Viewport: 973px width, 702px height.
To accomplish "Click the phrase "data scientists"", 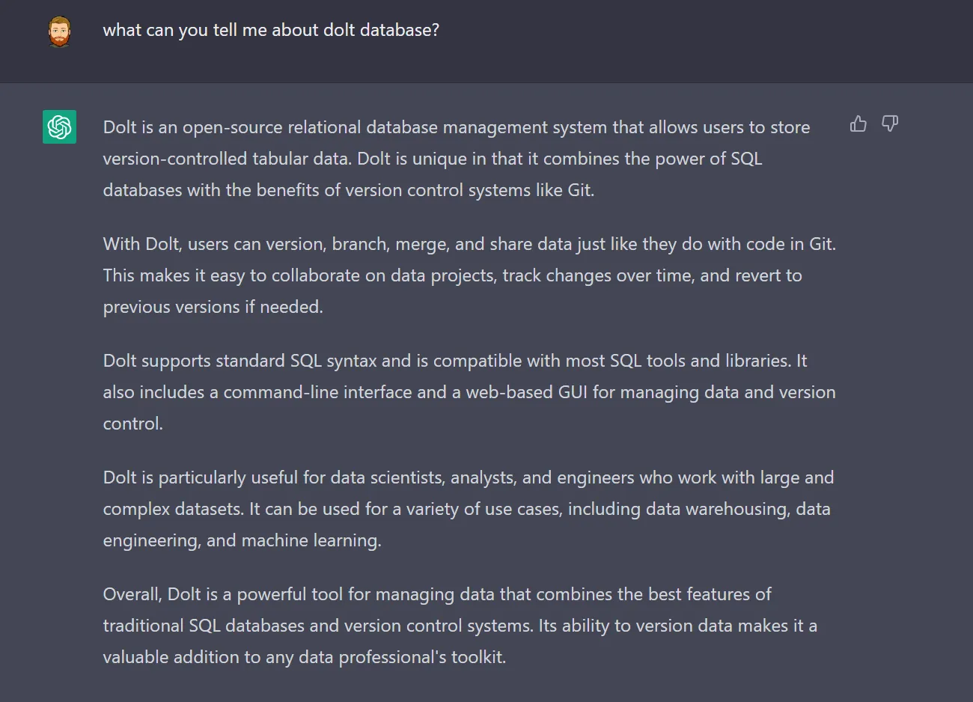I will tap(386, 477).
